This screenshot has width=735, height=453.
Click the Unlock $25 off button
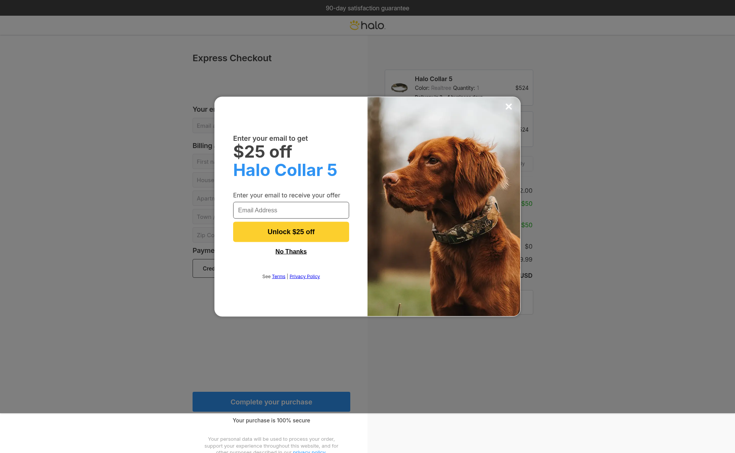coord(291,232)
